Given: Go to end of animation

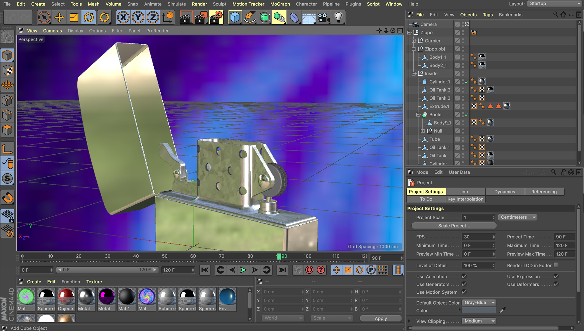Looking at the screenshot, I should coord(282,270).
